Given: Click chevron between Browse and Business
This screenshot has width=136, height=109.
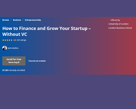Looking at the screenshot, I should click(11, 20).
